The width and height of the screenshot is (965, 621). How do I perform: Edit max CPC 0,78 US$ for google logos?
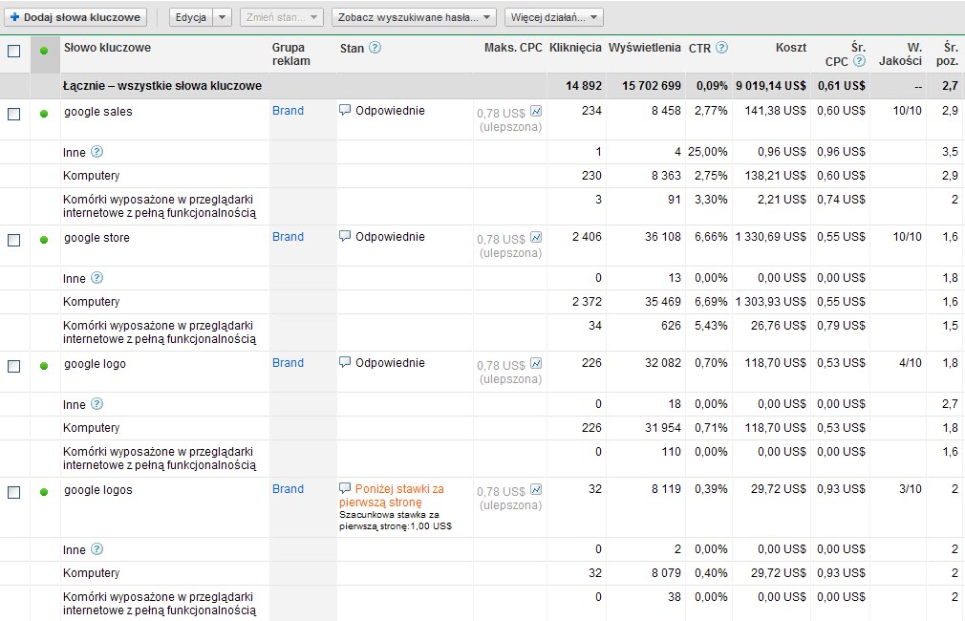[501, 492]
